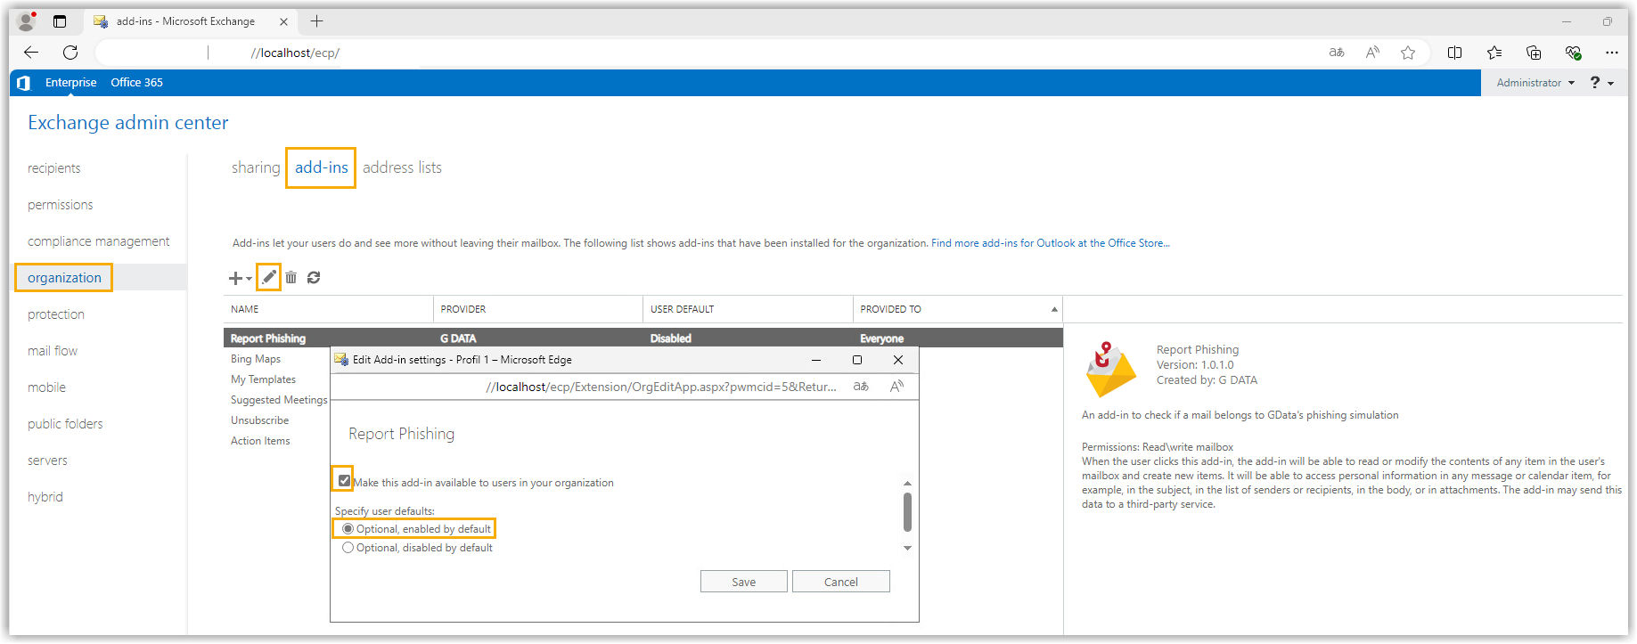
Task: Click the translate page icon in address bar
Action: (x=1337, y=53)
